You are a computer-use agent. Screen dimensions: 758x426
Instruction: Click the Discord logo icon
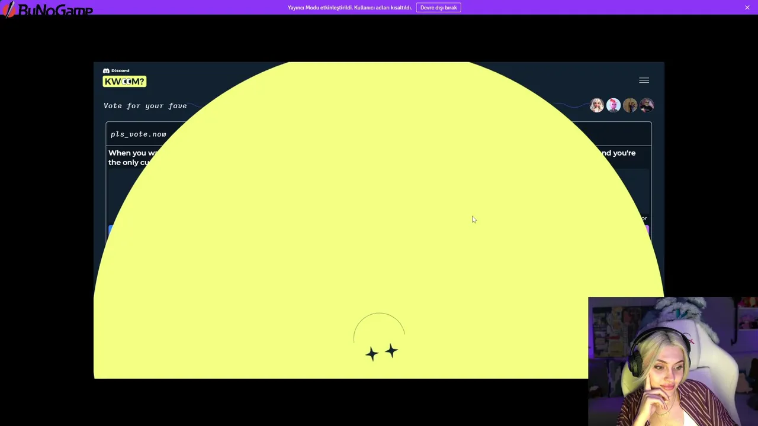tap(106, 70)
